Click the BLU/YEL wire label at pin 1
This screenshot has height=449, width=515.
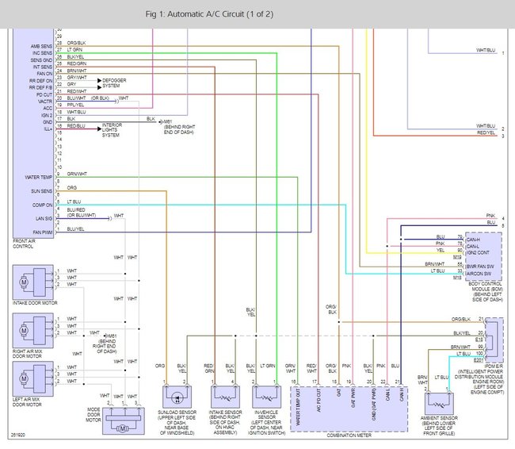pos(75,229)
